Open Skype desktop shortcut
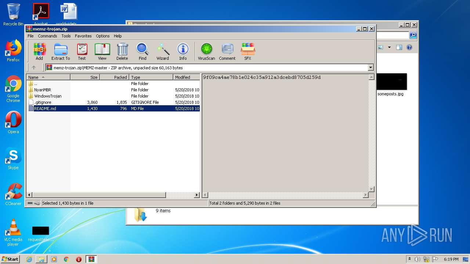Screen dimensions: 470x264 point(13,158)
